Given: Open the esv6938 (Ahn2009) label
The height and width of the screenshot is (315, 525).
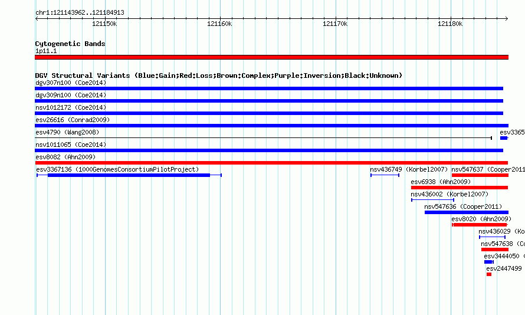Looking at the screenshot, I should coord(441,182).
